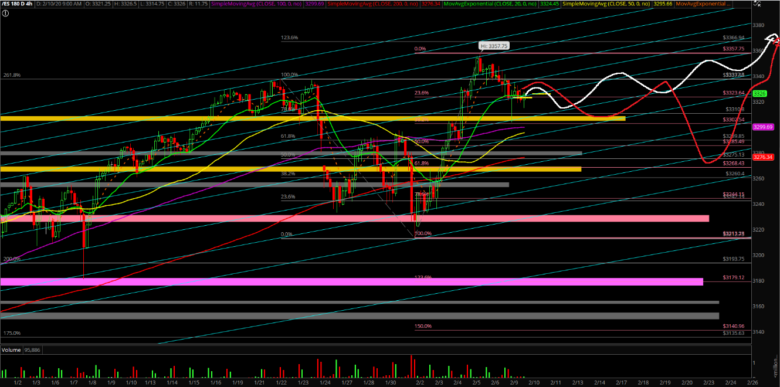This screenshot has height=387, width=780.
Task: Click the green 3326 last price tag
Action: (x=760, y=94)
